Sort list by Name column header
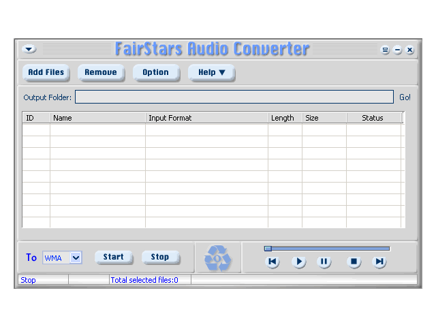The image size is (436, 327). click(98, 118)
